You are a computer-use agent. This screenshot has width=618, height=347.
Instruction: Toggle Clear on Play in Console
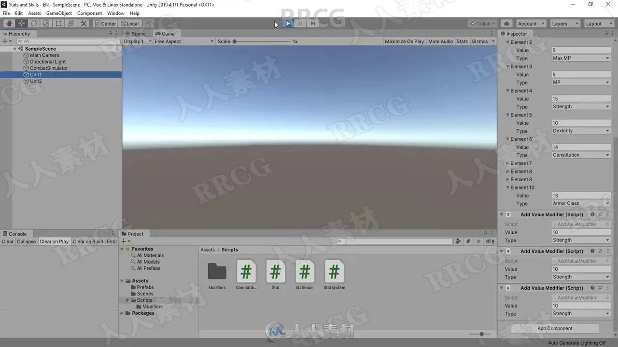54,241
